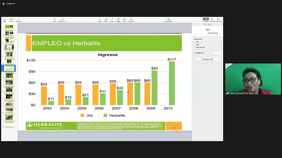Click the 'Ingresos' chart title

(108, 55)
